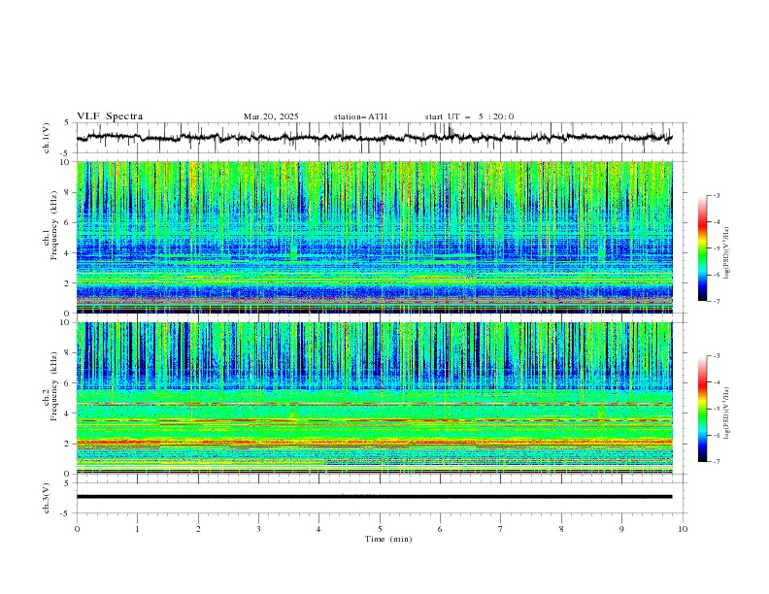Viewport: 769px width, 594px height.
Task: Click the "ch.1(V)" axis label
Action: tap(47, 138)
